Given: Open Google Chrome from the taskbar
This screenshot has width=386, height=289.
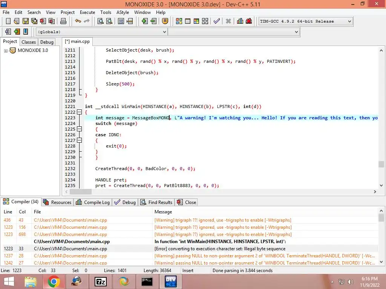Looking at the screenshot, I should click(54, 281).
